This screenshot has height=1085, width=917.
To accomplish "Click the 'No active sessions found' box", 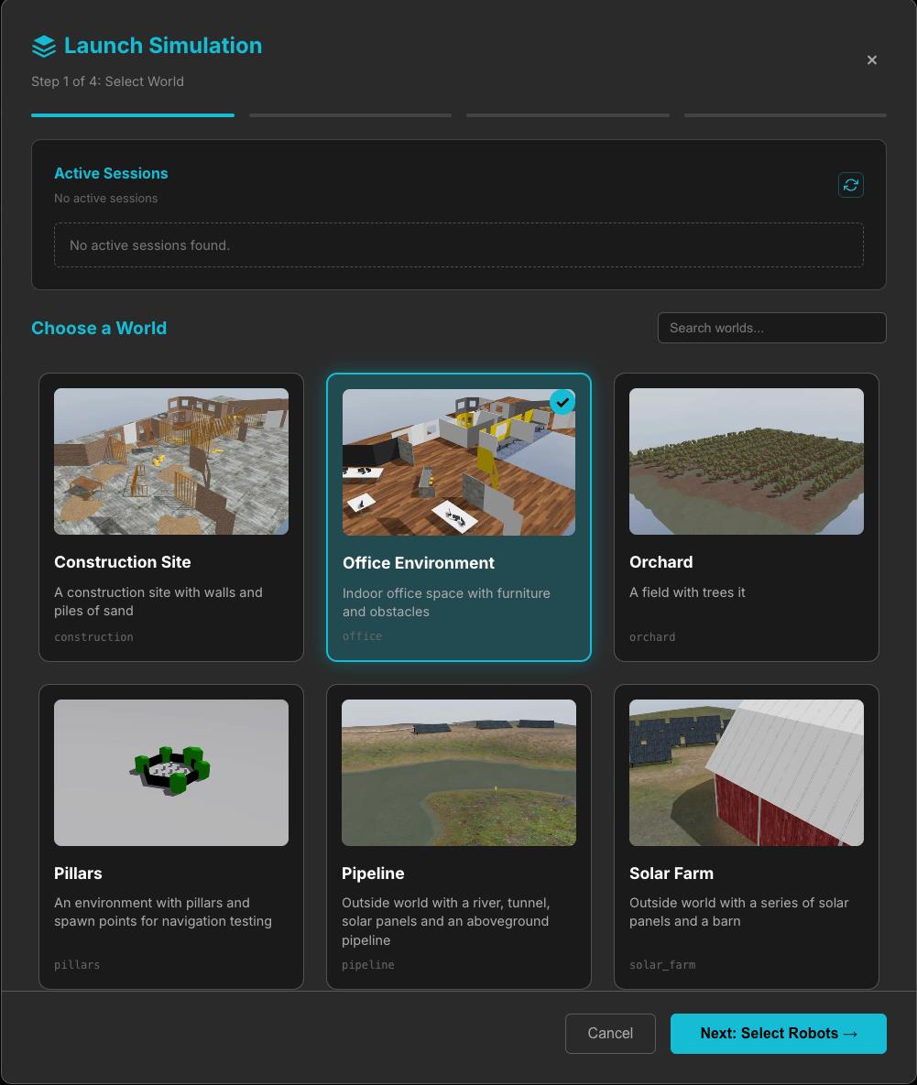I will [x=458, y=245].
